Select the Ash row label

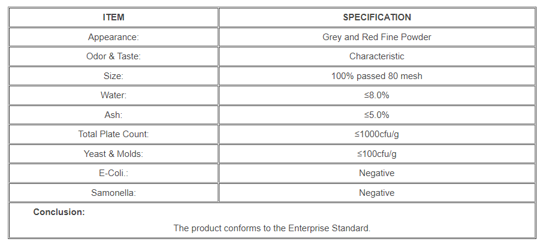pos(113,115)
